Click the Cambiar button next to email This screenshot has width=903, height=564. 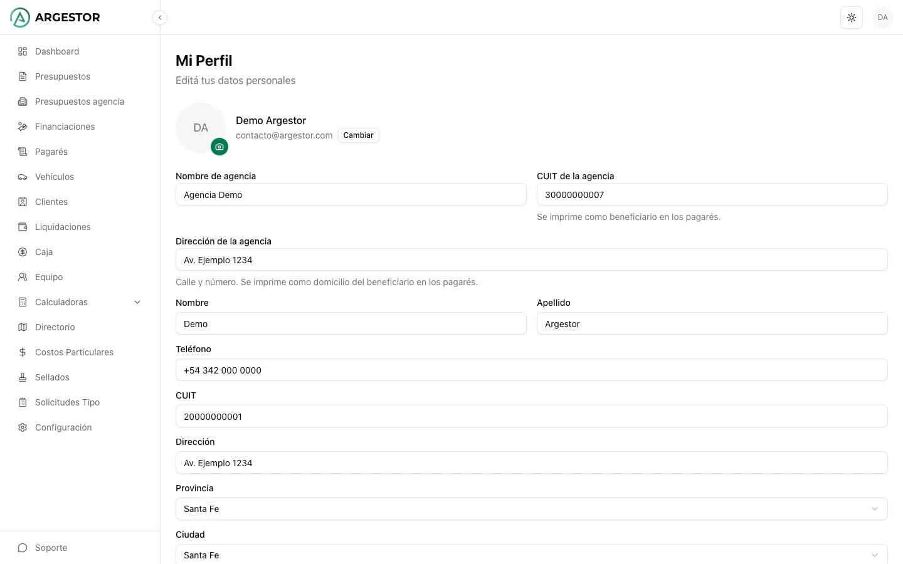[x=359, y=135]
